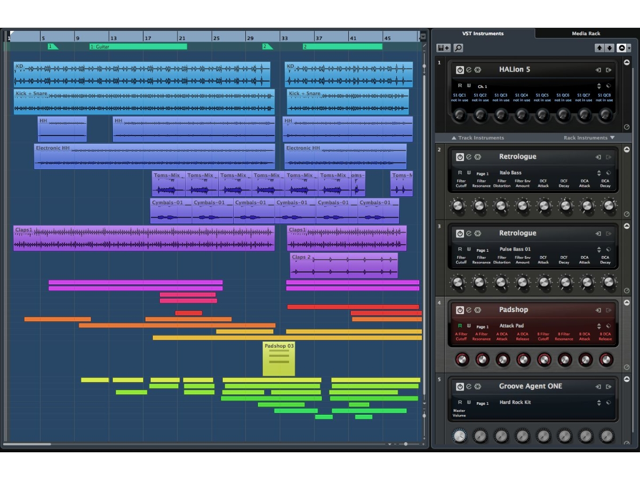The width and height of the screenshot is (640, 480).
Task: Freeze the Groove Agent ONE instrument
Action: pos(478,387)
